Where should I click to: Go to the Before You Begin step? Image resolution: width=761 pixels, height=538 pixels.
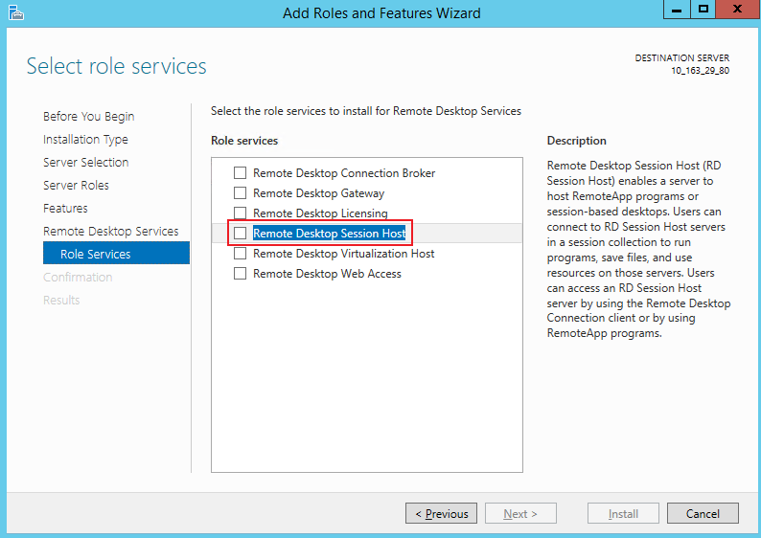pos(89,117)
